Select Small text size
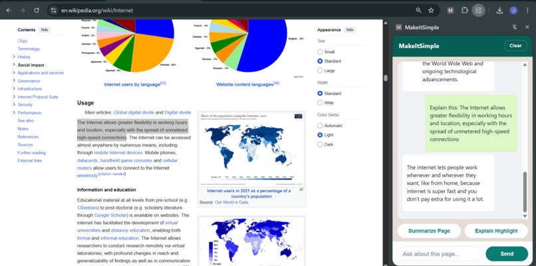The width and height of the screenshot is (536, 266). (x=320, y=52)
